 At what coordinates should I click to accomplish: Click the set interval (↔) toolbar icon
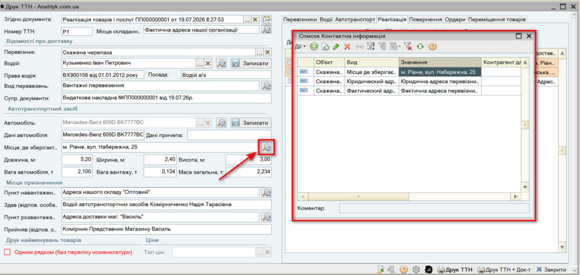360,46
